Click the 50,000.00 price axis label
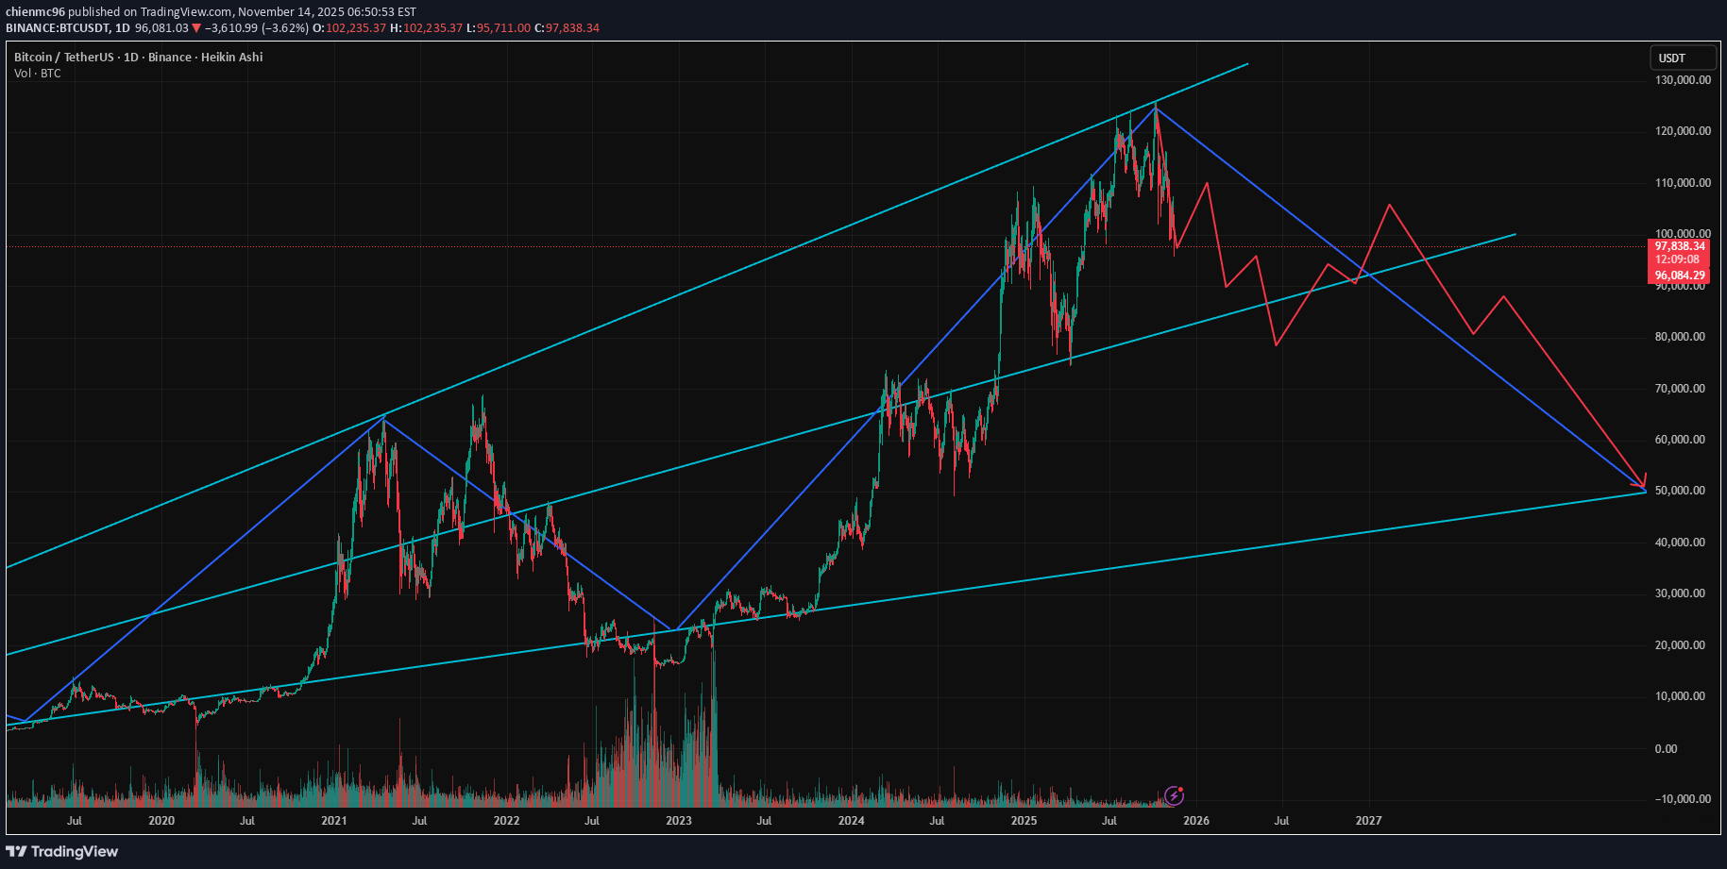The width and height of the screenshot is (1727, 869). pyautogui.click(x=1681, y=492)
